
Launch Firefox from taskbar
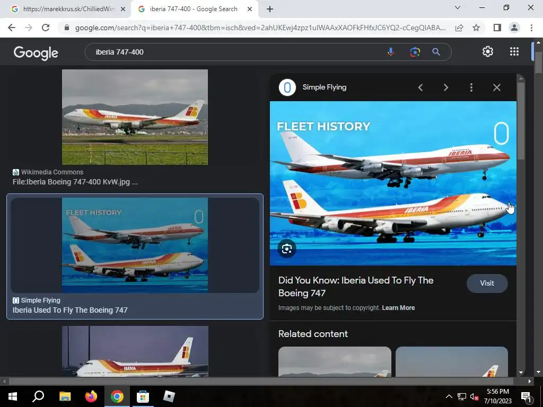pos(91,396)
